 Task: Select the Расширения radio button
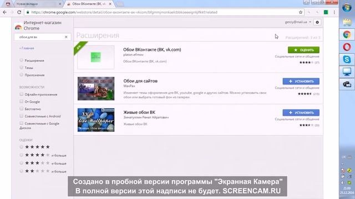click(21, 60)
